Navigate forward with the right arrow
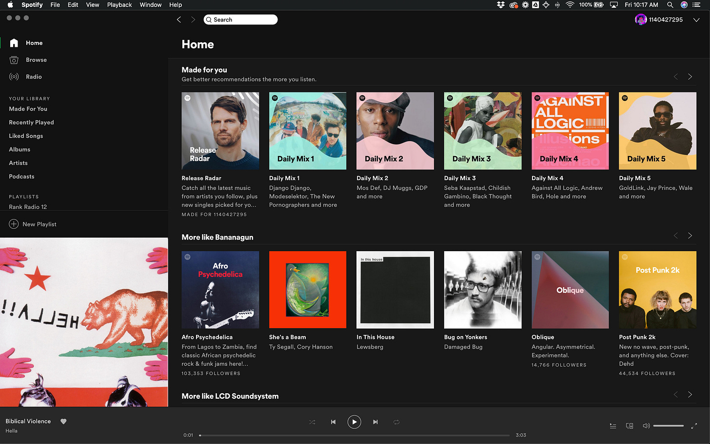710x444 pixels. pos(193,19)
